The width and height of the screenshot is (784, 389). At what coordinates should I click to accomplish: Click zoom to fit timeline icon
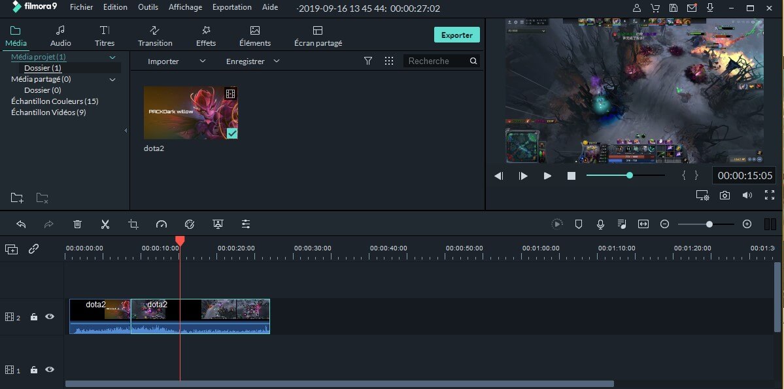click(643, 224)
